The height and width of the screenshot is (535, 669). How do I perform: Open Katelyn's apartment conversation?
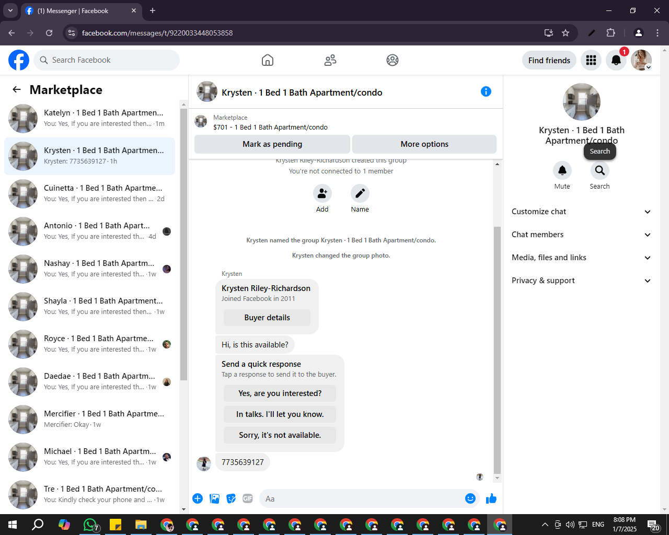click(x=90, y=119)
